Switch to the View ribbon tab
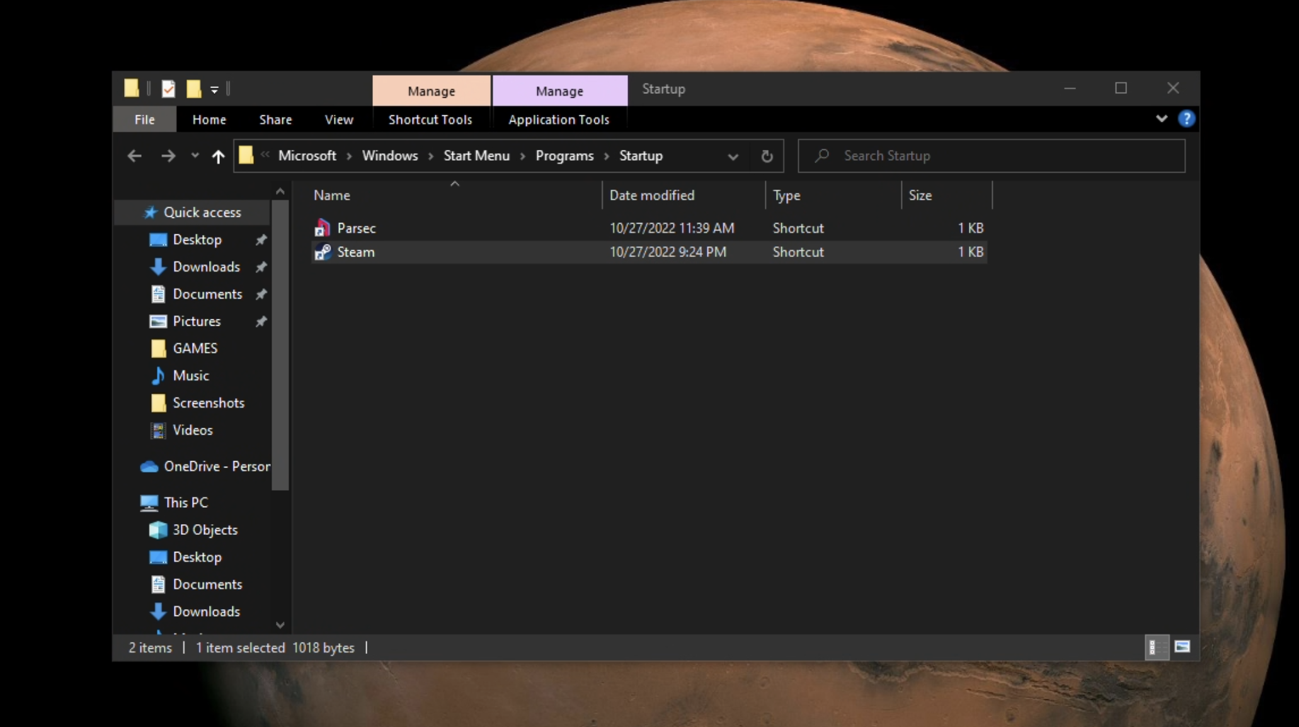This screenshot has height=727, width=1299. pyautogui.click(x=339, y=119)
